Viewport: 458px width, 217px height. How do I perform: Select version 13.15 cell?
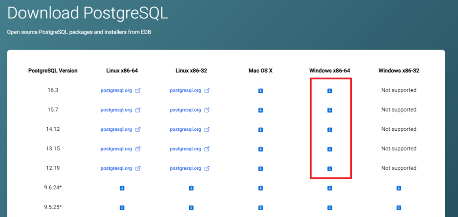(53, 148)
